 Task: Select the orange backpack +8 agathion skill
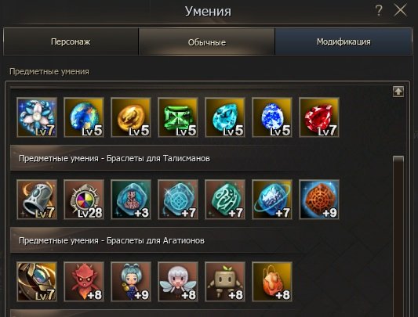(x=272, y=282)
